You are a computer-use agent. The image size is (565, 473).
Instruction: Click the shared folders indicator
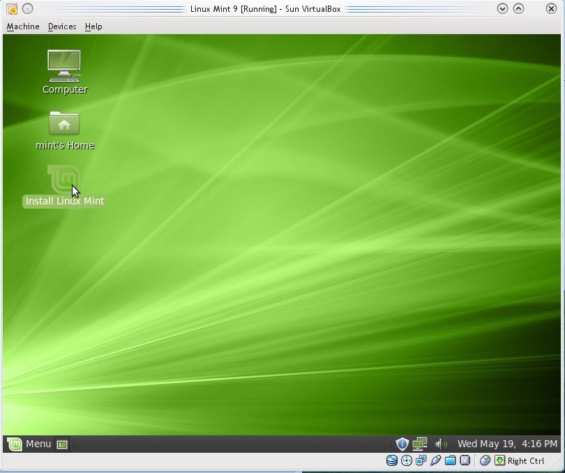click(x=449, y=460)
